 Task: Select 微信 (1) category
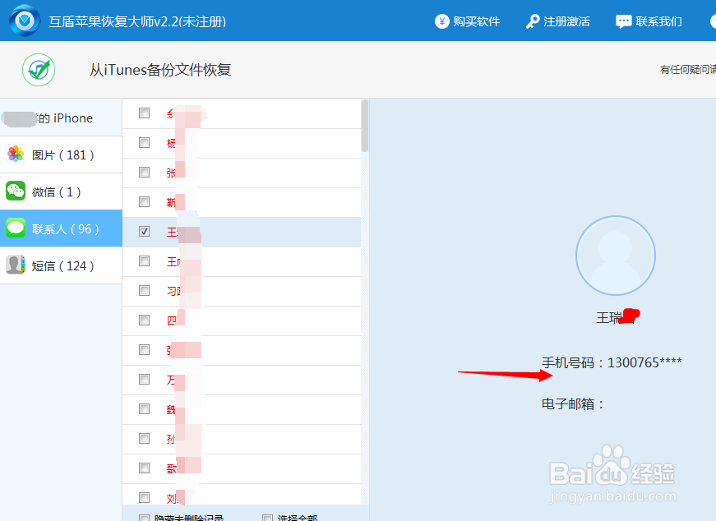[61, 191]
